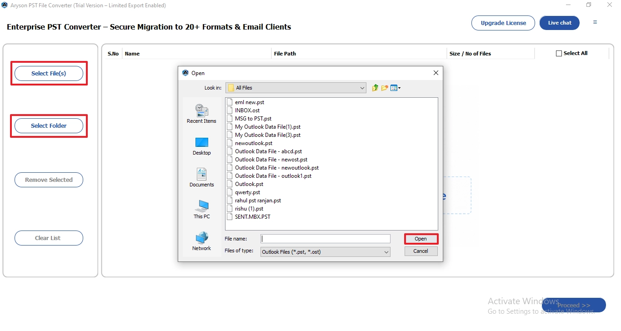
Task: Click the file icon beside qwerty.pst
Action: click(x=230, y=192)
